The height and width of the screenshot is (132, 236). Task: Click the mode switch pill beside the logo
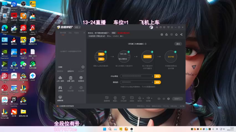77,27
